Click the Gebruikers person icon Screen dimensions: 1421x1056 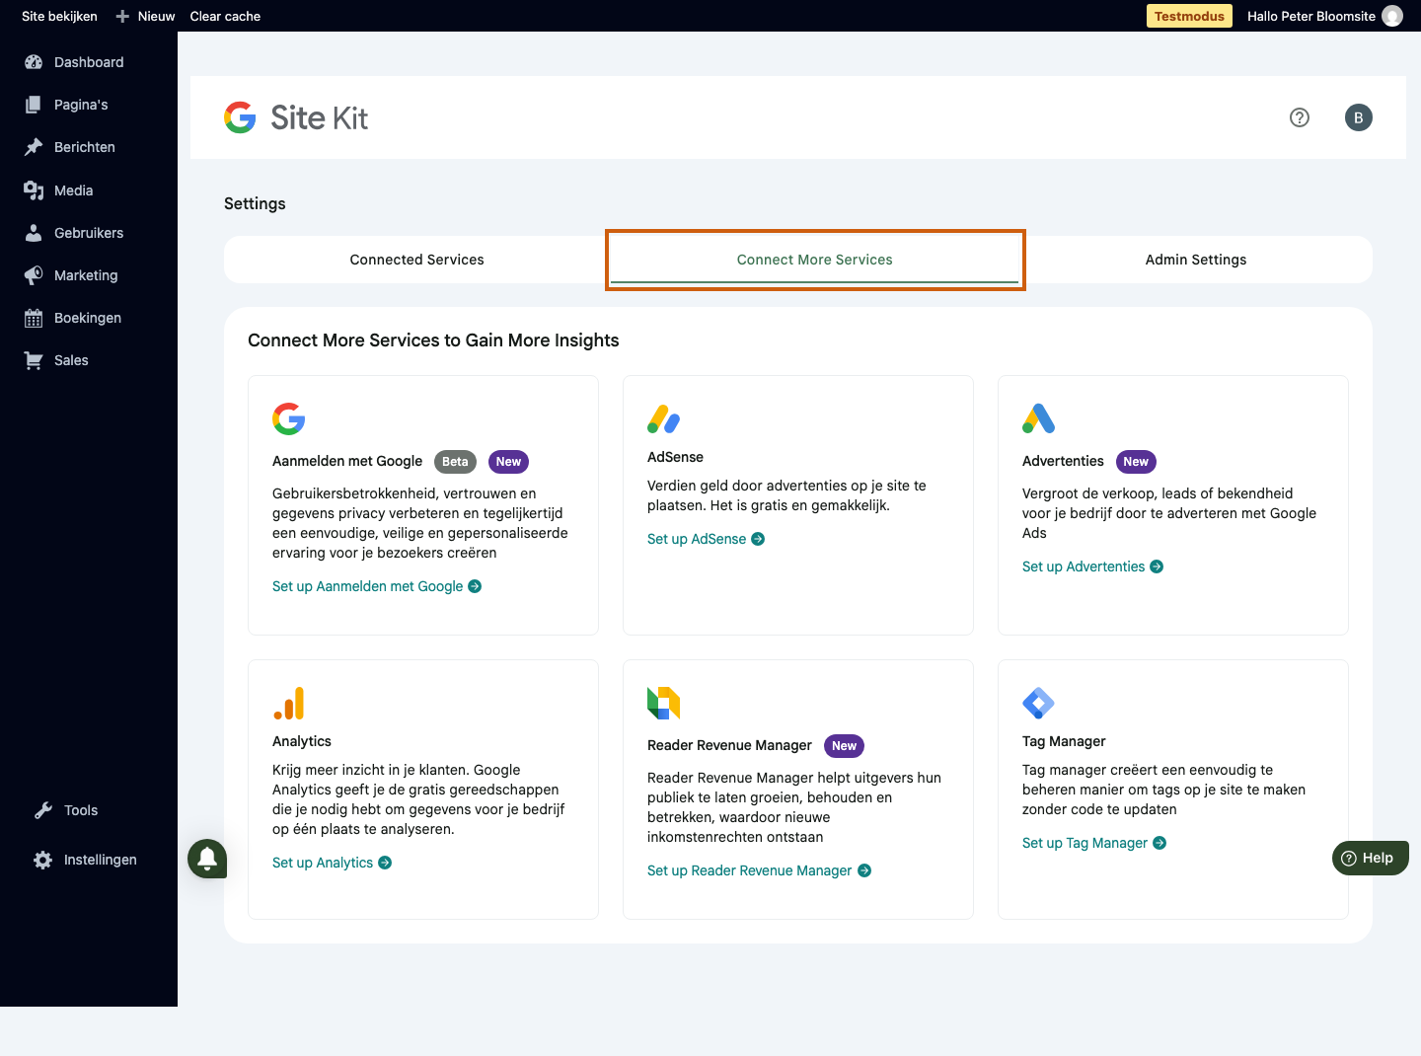[34, 233]
